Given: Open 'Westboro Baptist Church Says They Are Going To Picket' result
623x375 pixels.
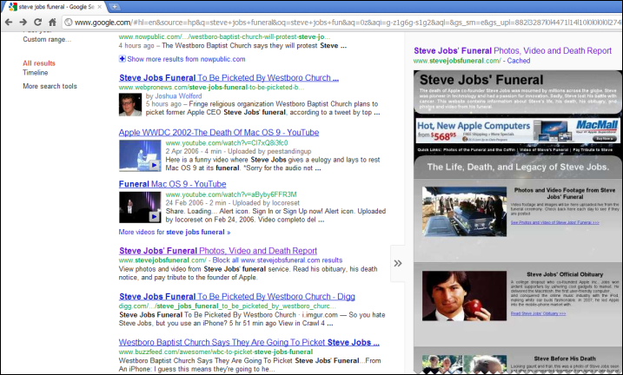Looking at the screenshot, I should tap(249, 343).
